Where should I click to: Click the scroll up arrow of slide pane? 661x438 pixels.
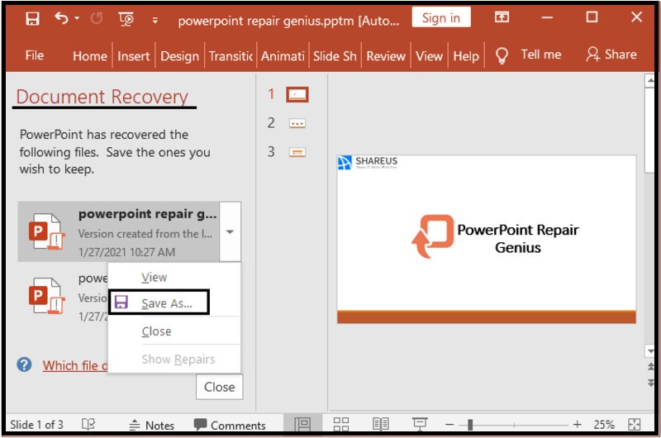(x=649, y=80)
